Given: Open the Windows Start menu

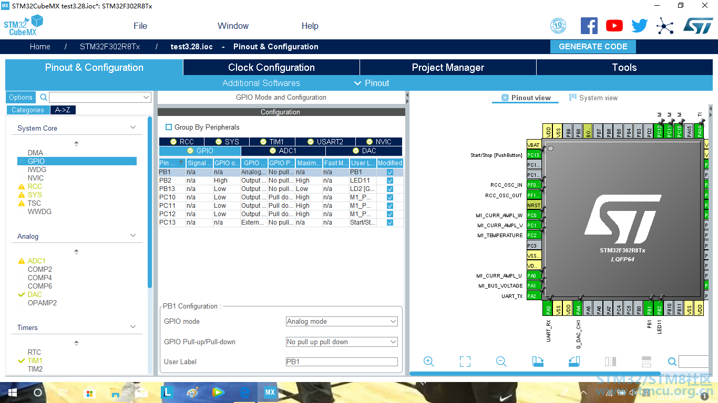Looking at the screenshot, I should (12, 393).
